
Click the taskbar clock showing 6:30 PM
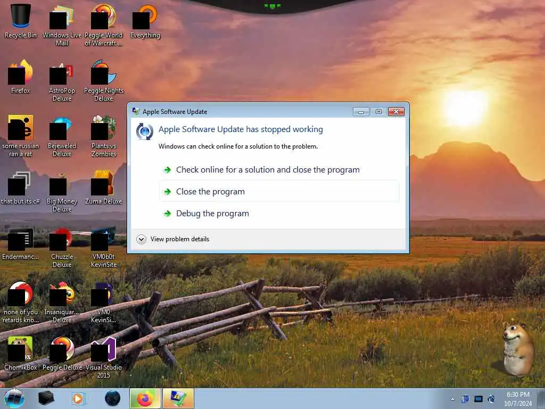pos(518,399)
